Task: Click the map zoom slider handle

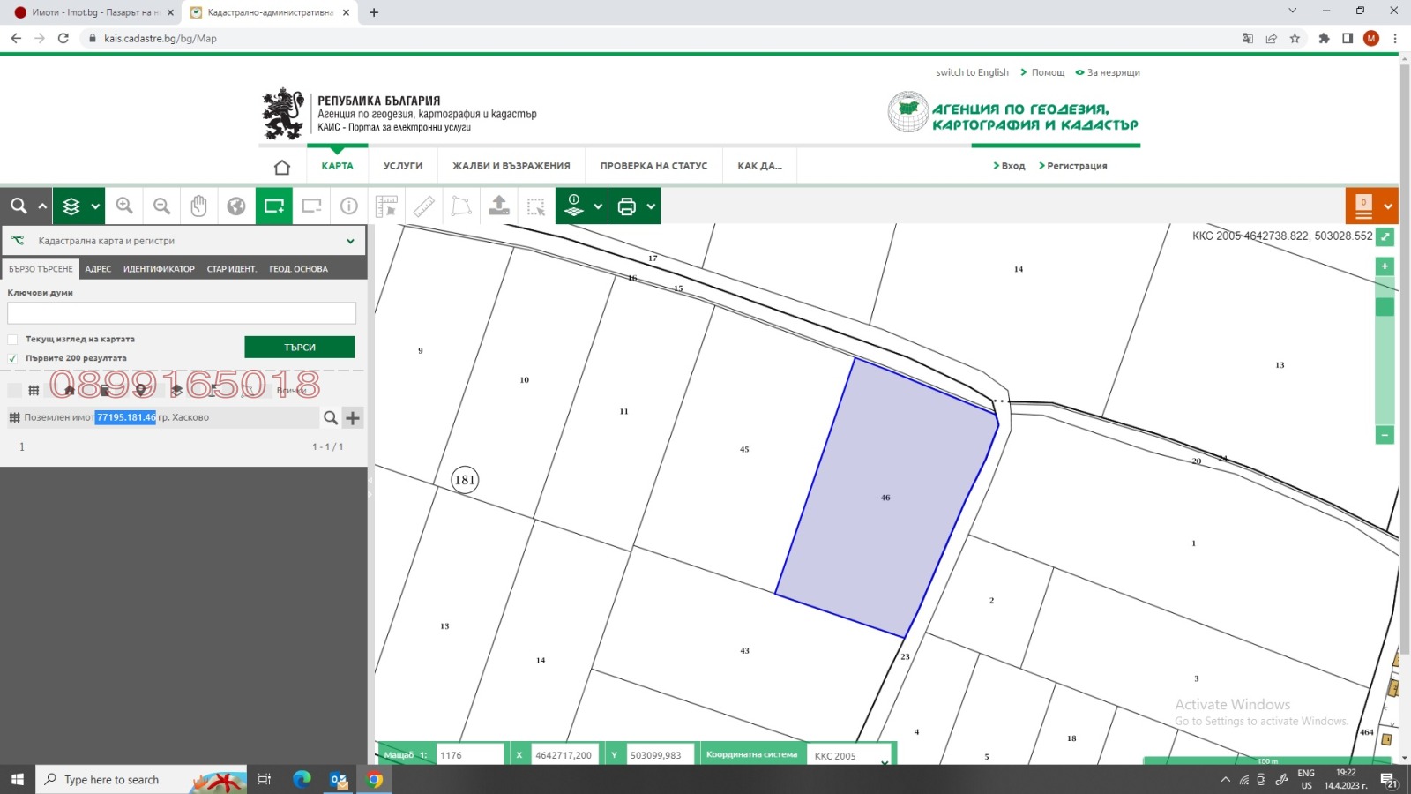Action: coord(1385,307)
